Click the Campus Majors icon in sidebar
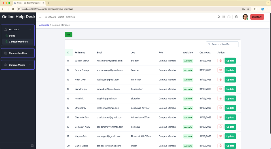This screenshot has height=149, width=271. pyautogui.click(x=6, y=65)
